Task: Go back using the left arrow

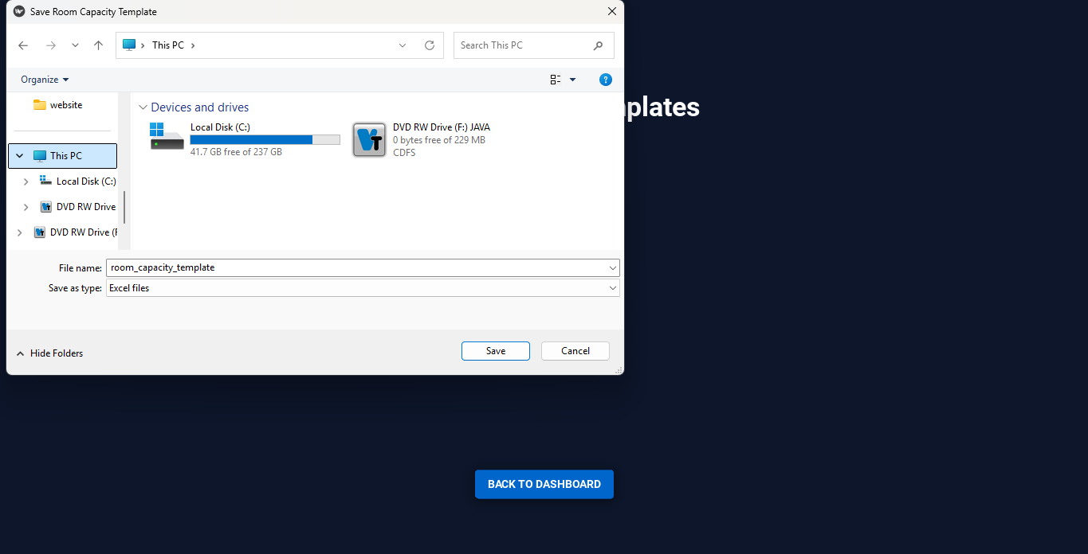Action: tap(23, 45)
